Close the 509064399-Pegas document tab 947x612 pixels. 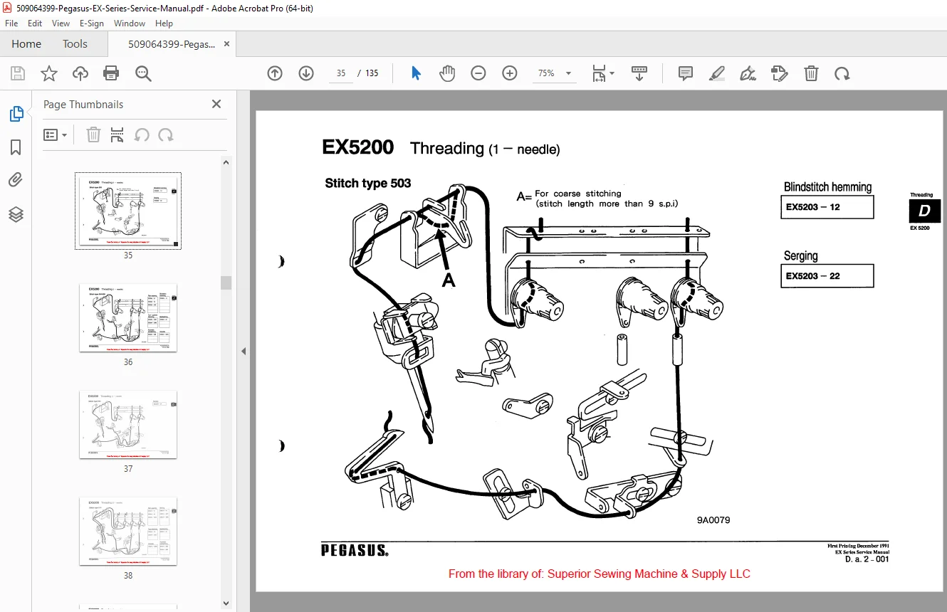point(227,43)
